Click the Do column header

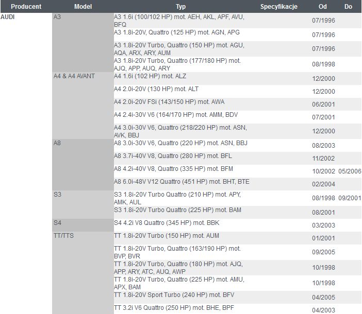tap(348, 7)
